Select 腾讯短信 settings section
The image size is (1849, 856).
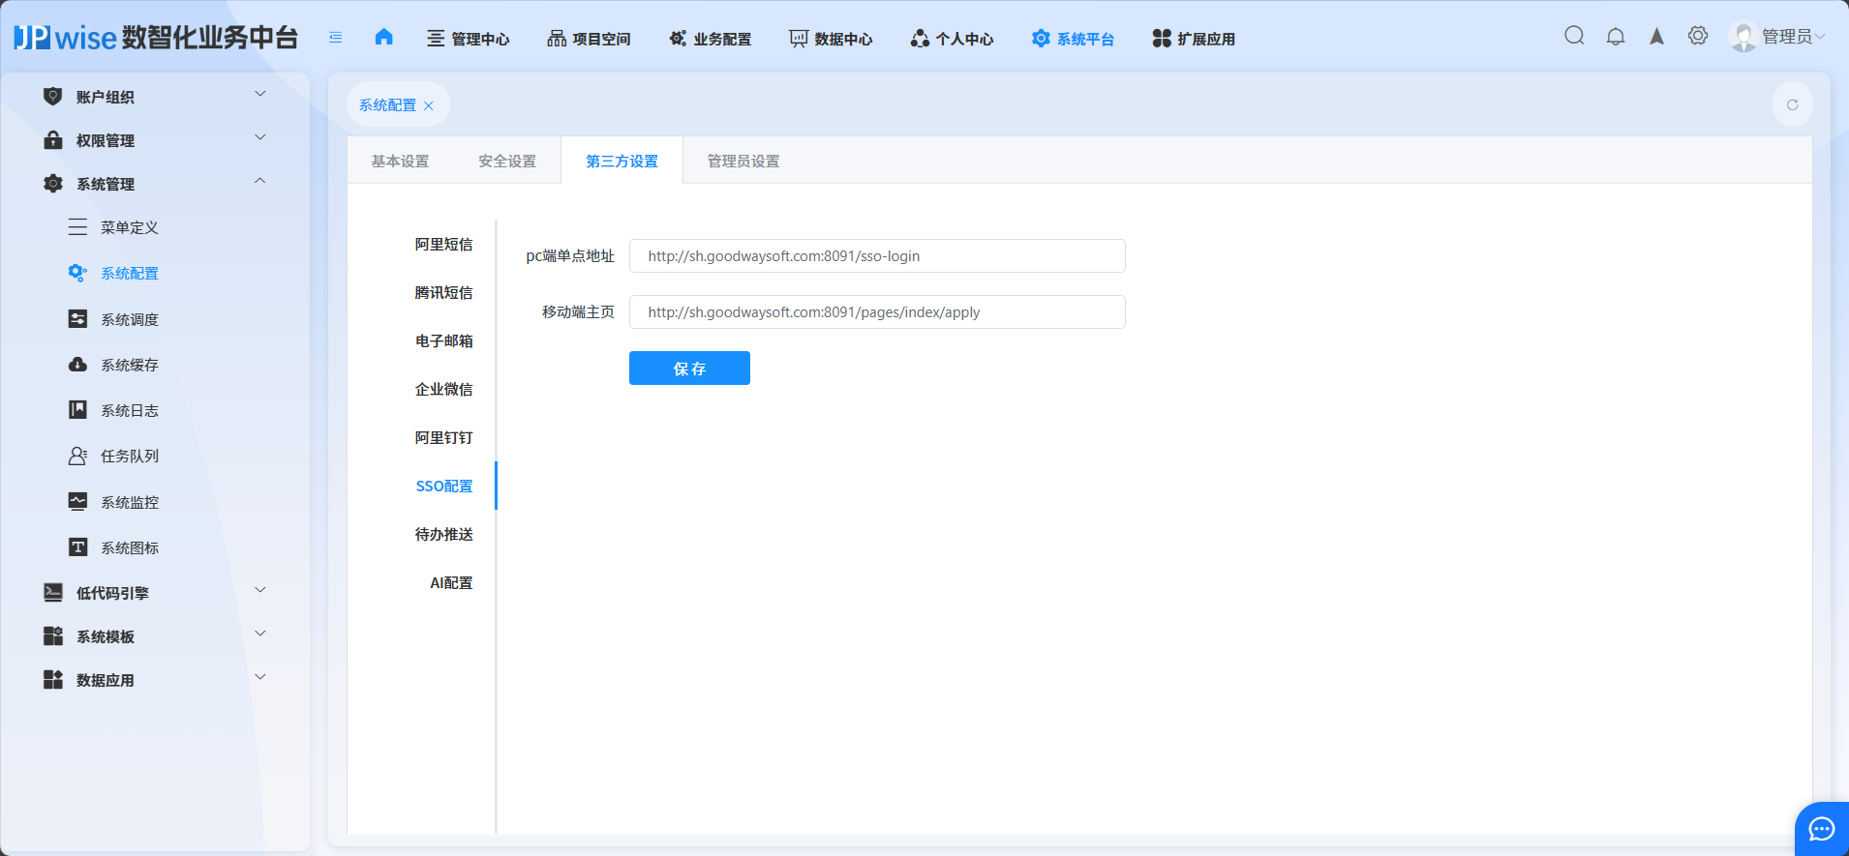(x=444, y=292)
